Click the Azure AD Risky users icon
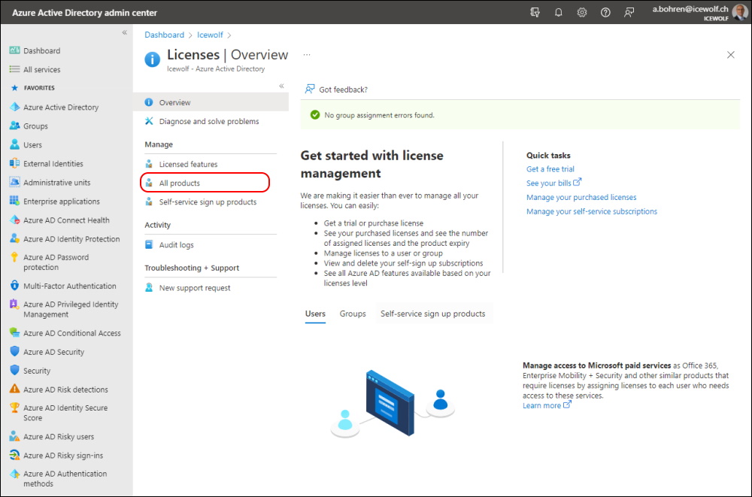This screenshot has height=497, width=752. (x=14, y=437)
